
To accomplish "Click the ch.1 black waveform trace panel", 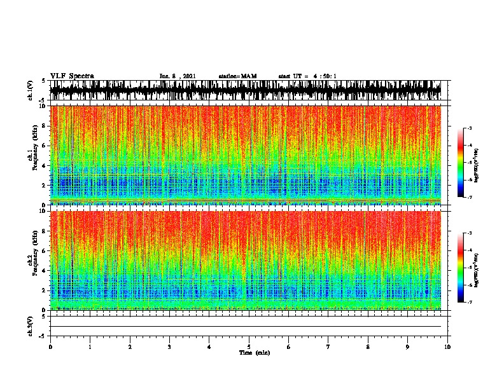I will 245,90.
